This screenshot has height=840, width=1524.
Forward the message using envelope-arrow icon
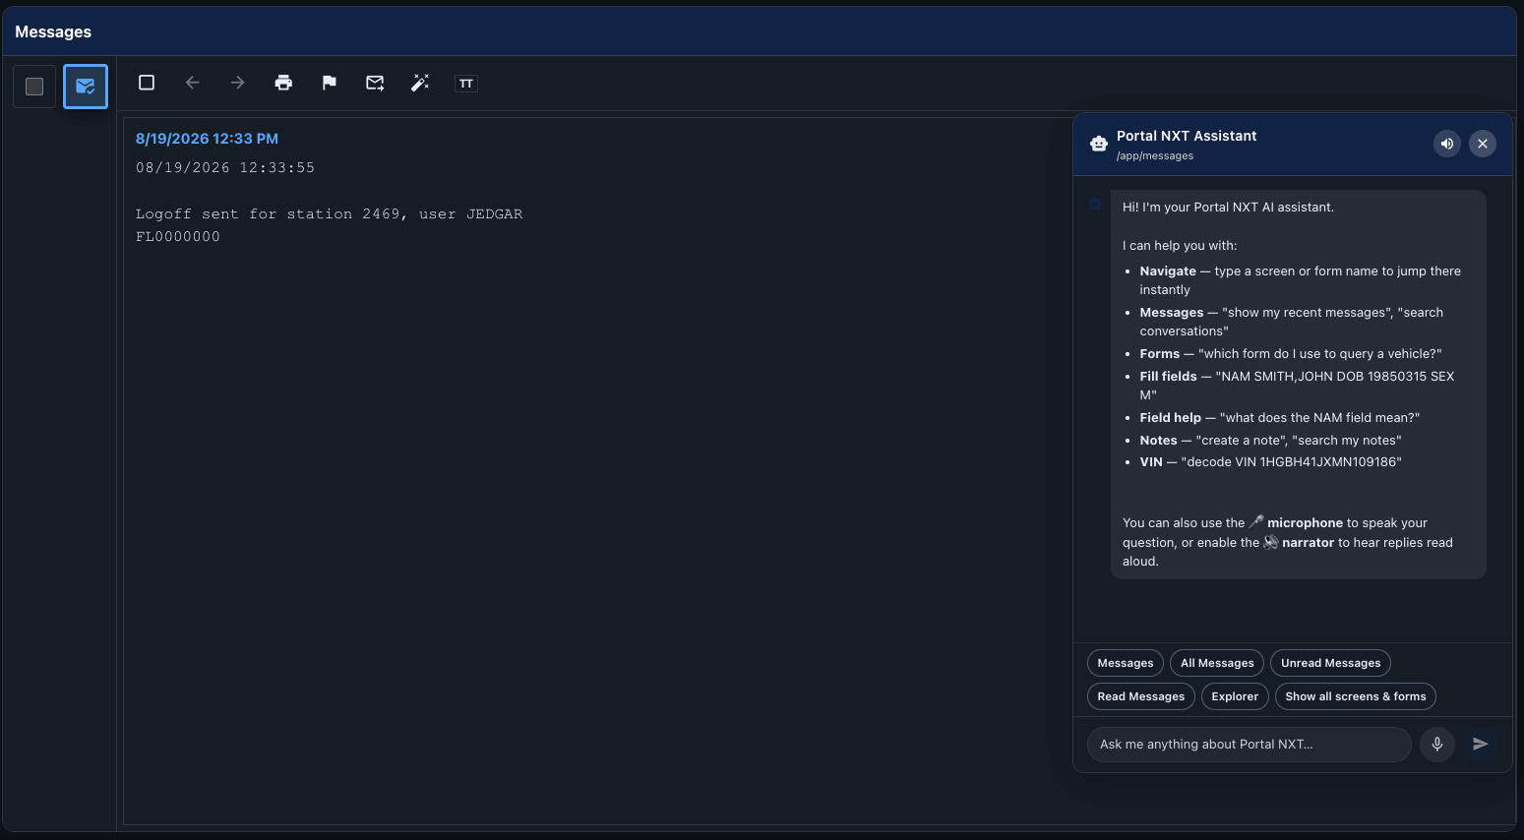[x=375, y=83]
